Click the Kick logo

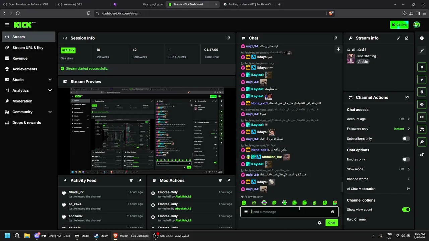24,25
